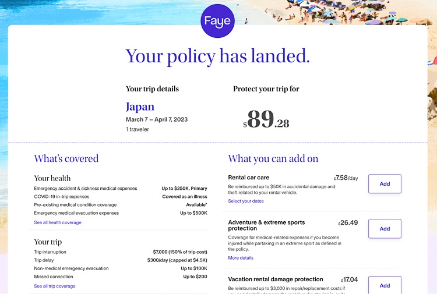437x294 pixels.
Task: See all health coverage
Action: click(x=58, y=222)
